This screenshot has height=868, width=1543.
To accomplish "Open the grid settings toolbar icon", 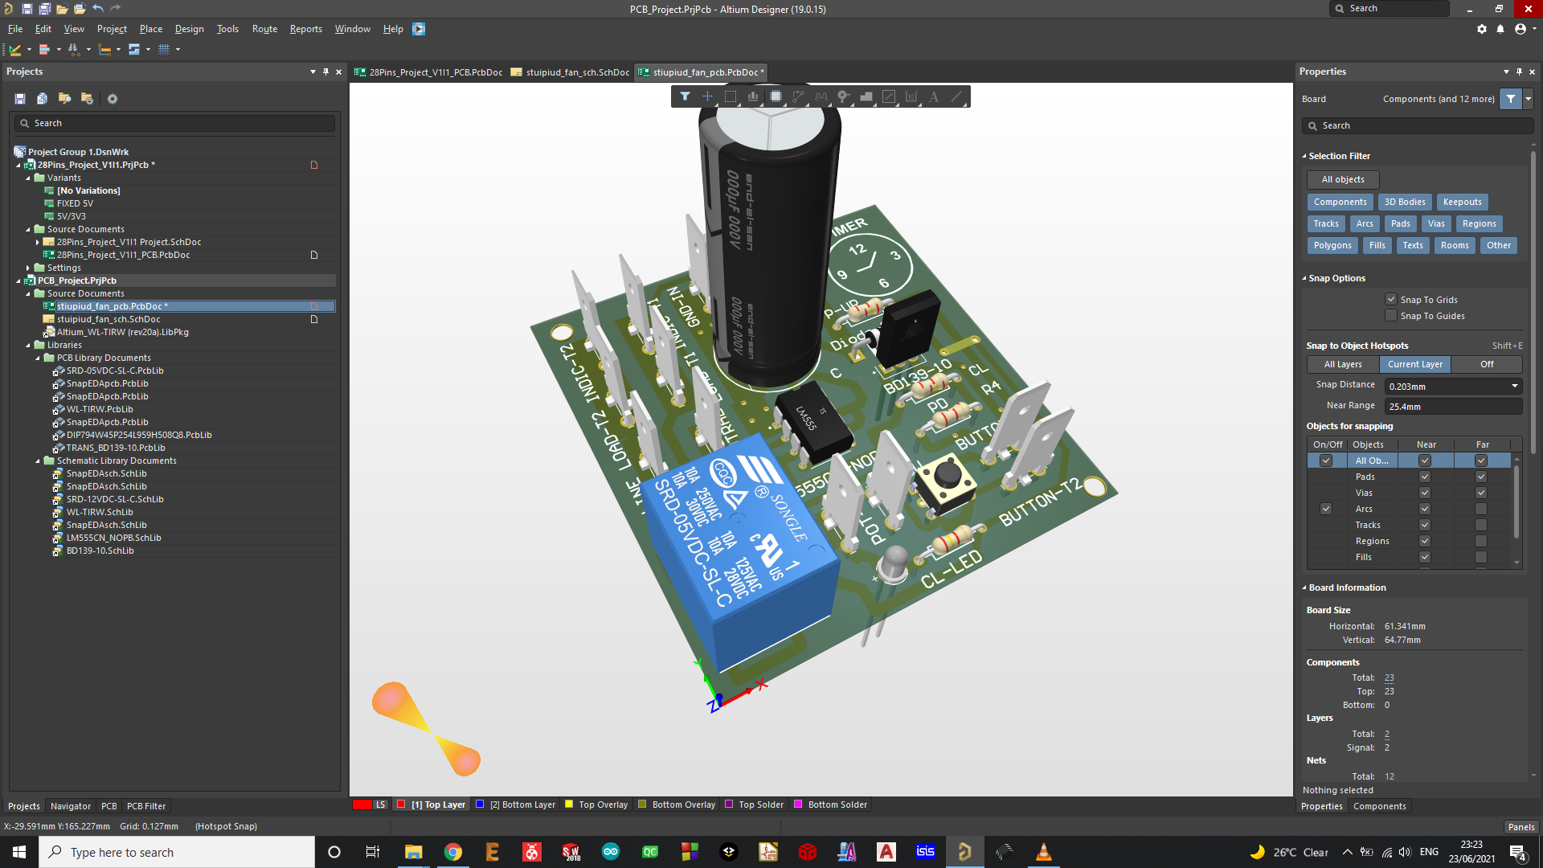I will (164, 49).
